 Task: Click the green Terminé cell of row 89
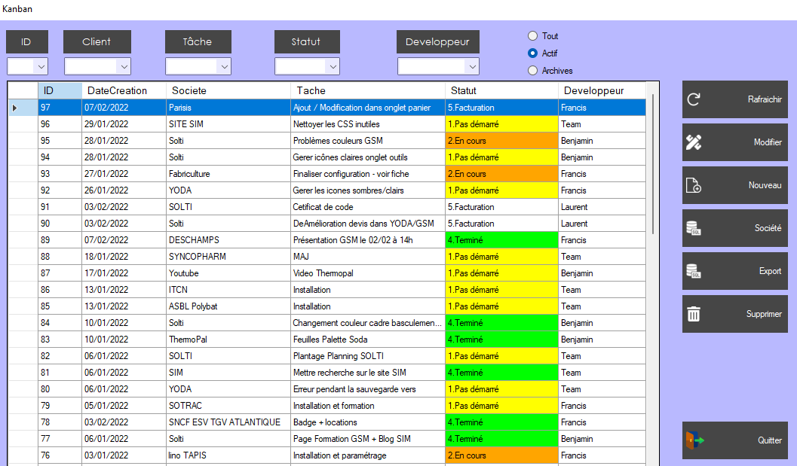click(x=501, y=240)
